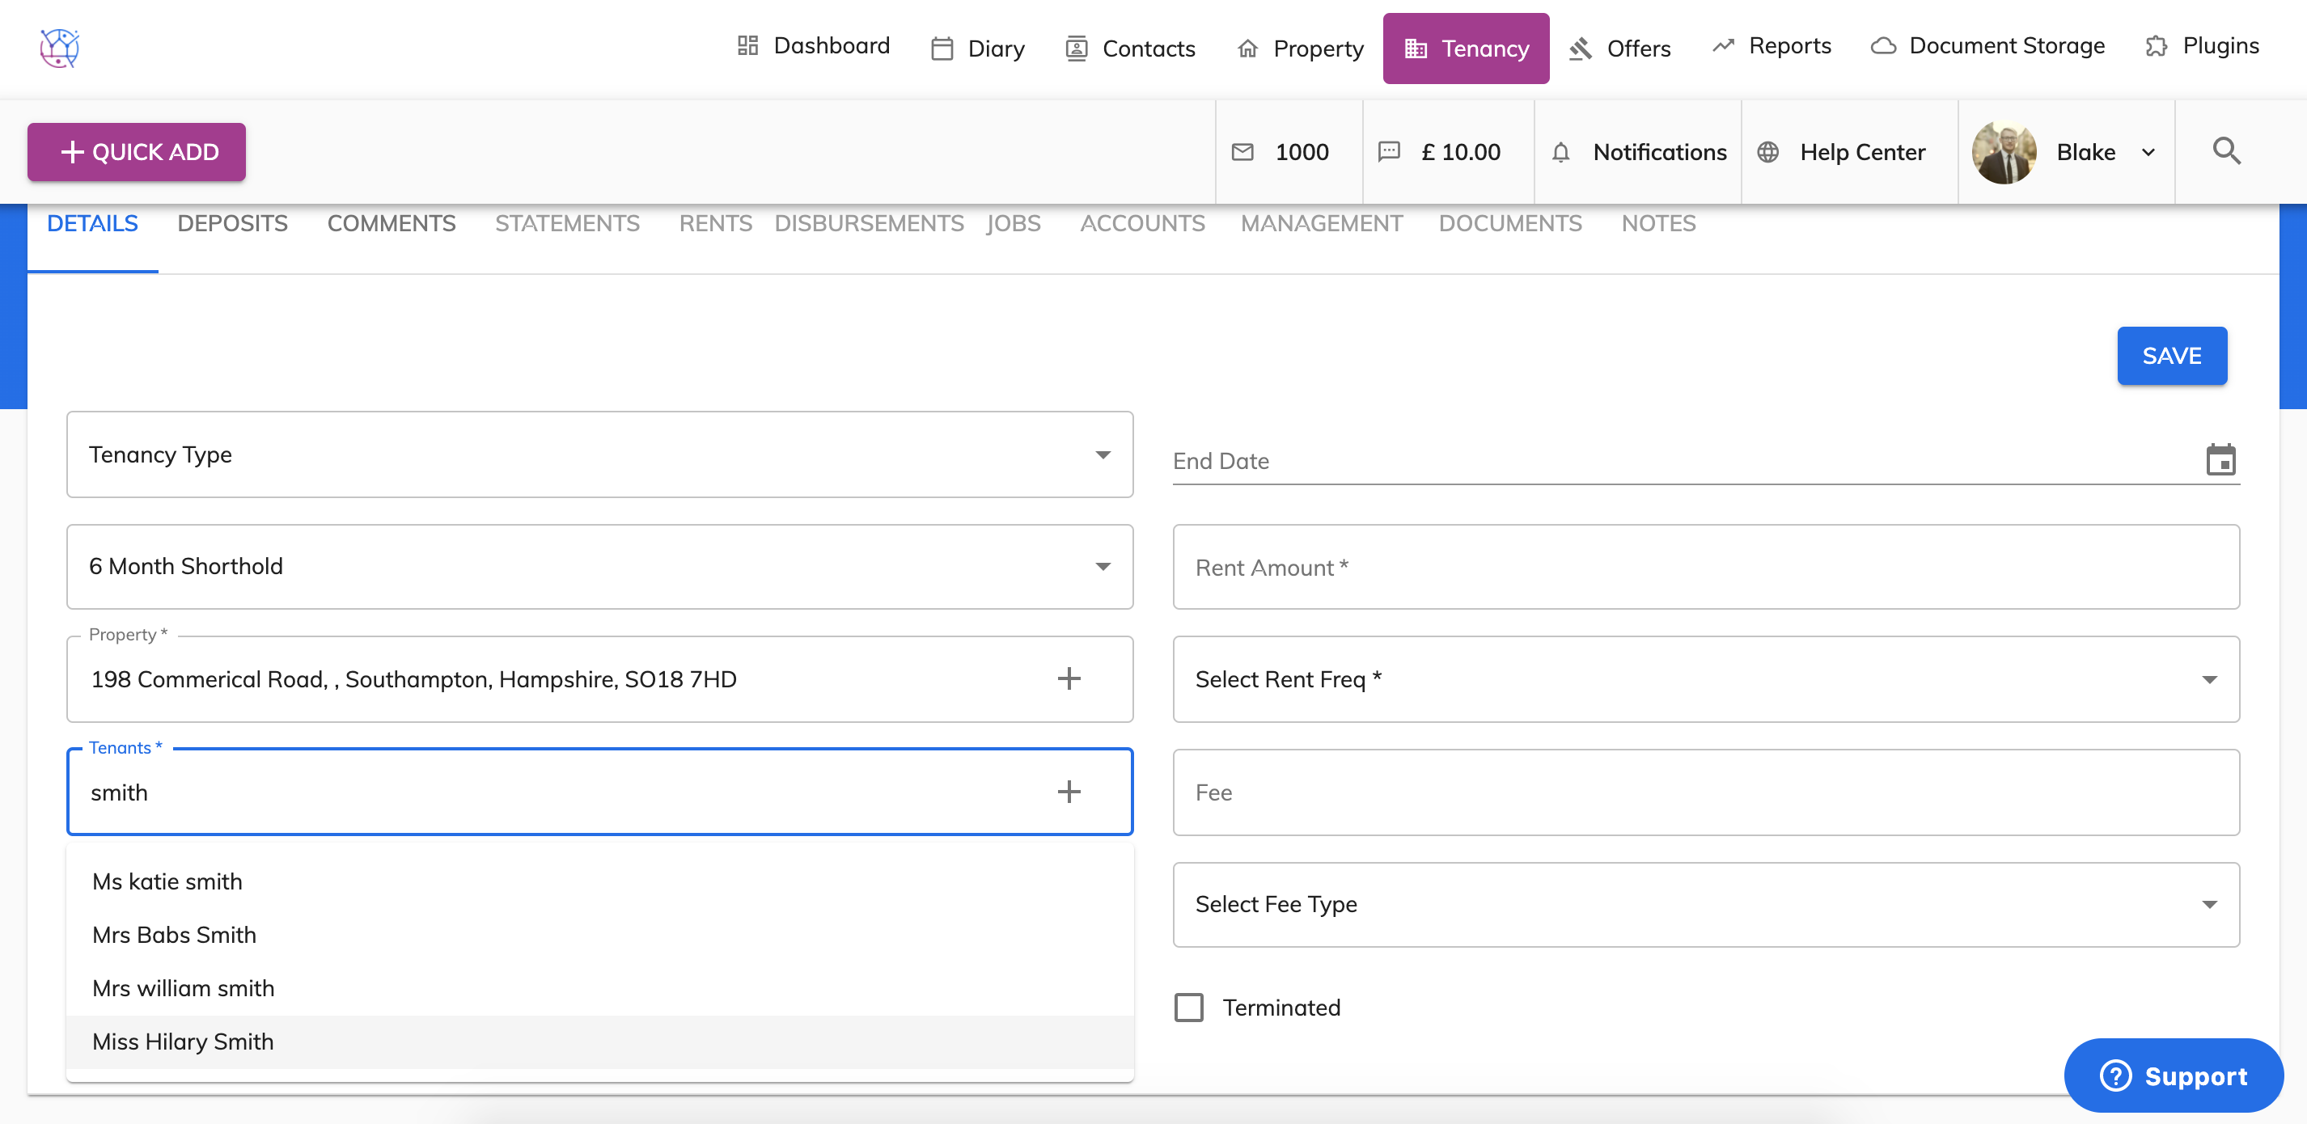Click the SMS credit balance icon

(1388, 152)
